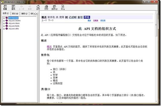This screenshot has width=161, height=106.
Task: Click the vertical scrollbar down arrow
Action: point(156,101)
